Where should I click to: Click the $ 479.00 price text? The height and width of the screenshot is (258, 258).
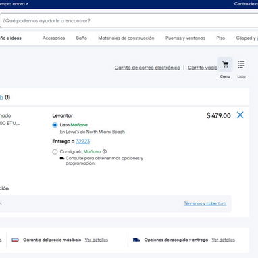pos(219,115)
